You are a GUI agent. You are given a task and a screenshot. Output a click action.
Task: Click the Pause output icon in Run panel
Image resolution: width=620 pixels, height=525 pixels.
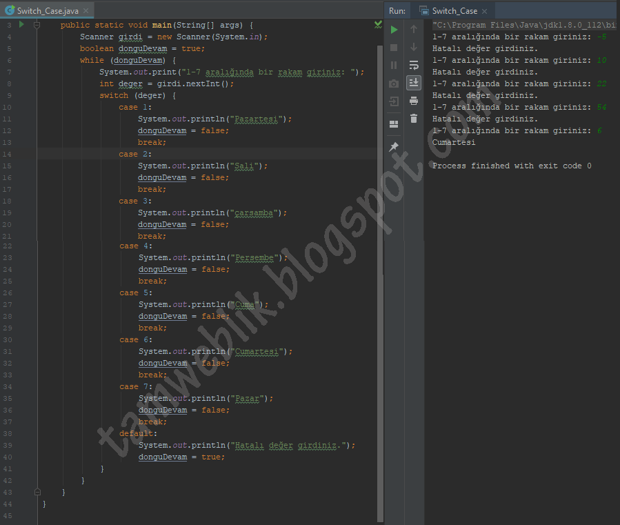coord(394,66)
